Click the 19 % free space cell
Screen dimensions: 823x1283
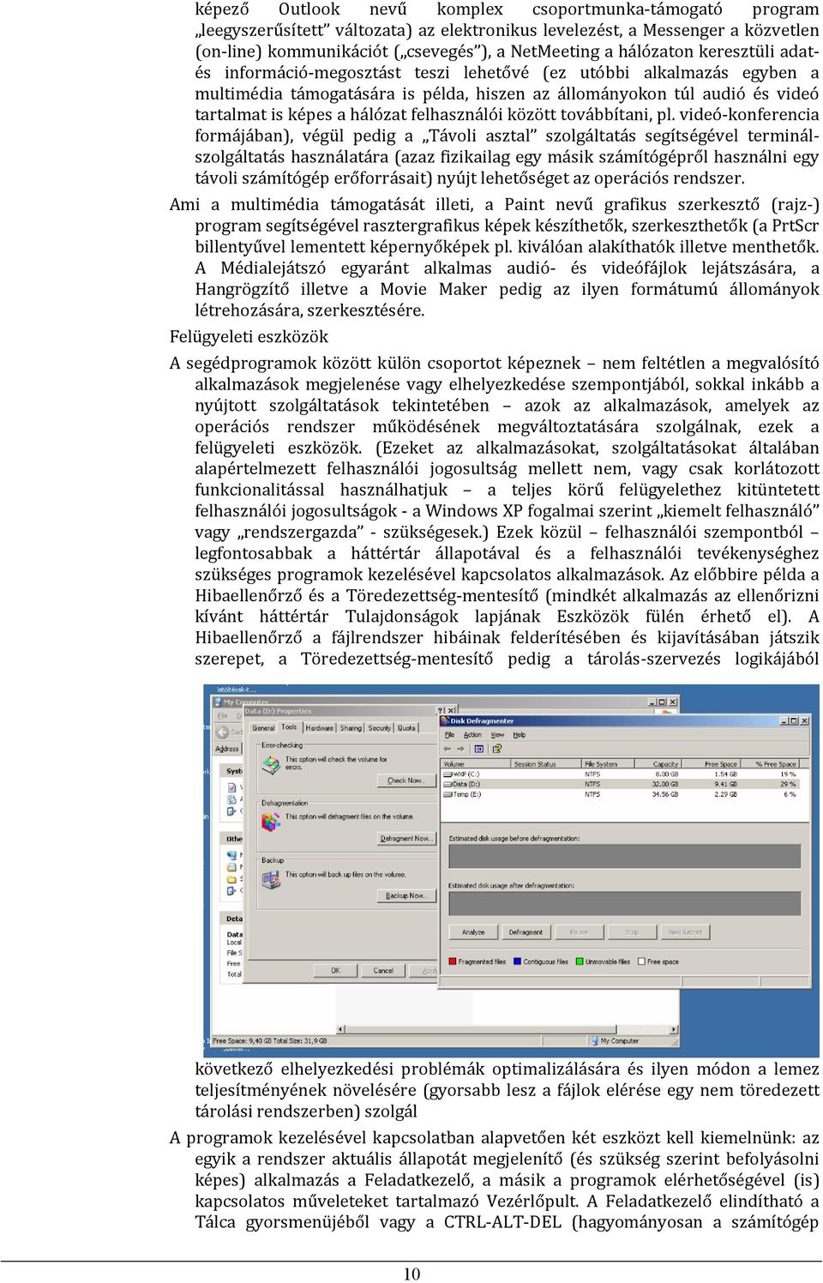(788, 774)
